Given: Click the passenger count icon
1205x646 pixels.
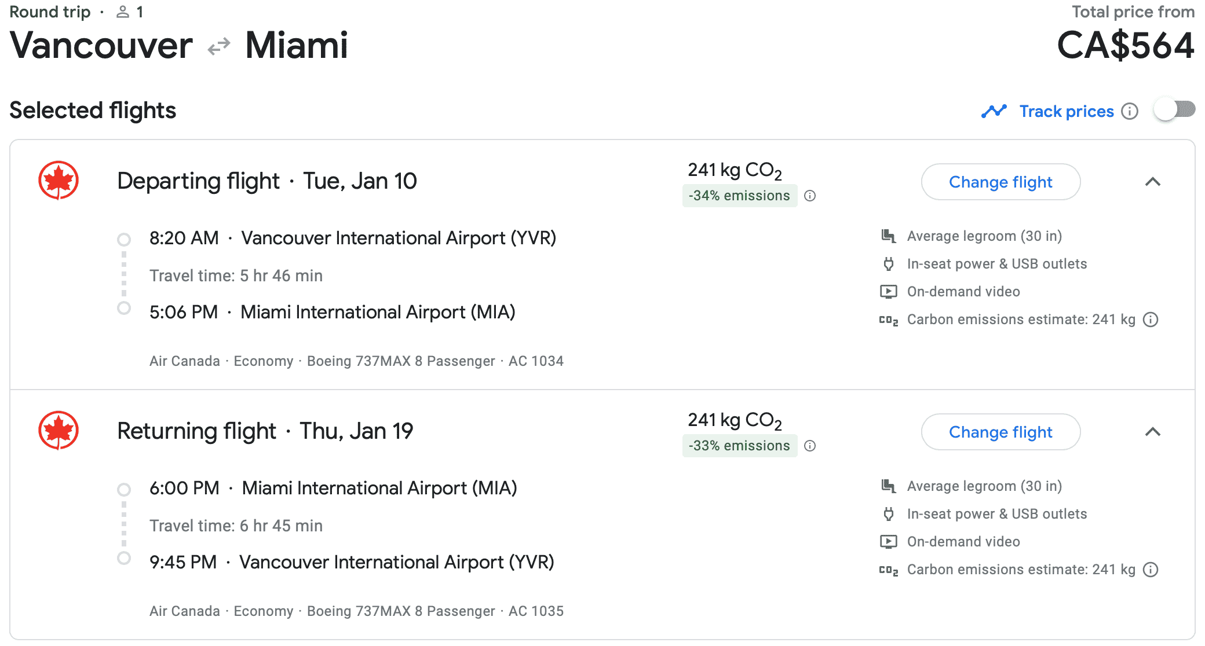Looking at the screenshot, I should (123, 12).
